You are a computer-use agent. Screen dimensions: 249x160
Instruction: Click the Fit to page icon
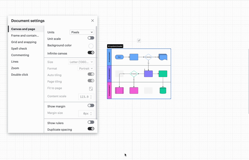[91, 89]
